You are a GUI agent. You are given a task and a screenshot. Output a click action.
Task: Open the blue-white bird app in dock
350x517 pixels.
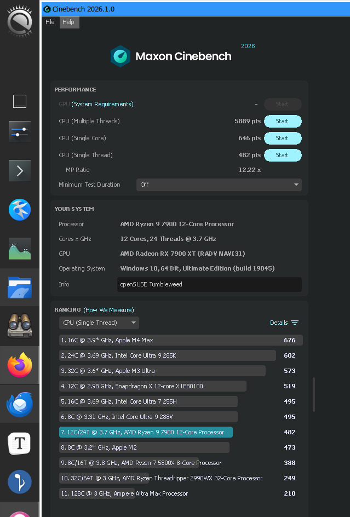20,210
